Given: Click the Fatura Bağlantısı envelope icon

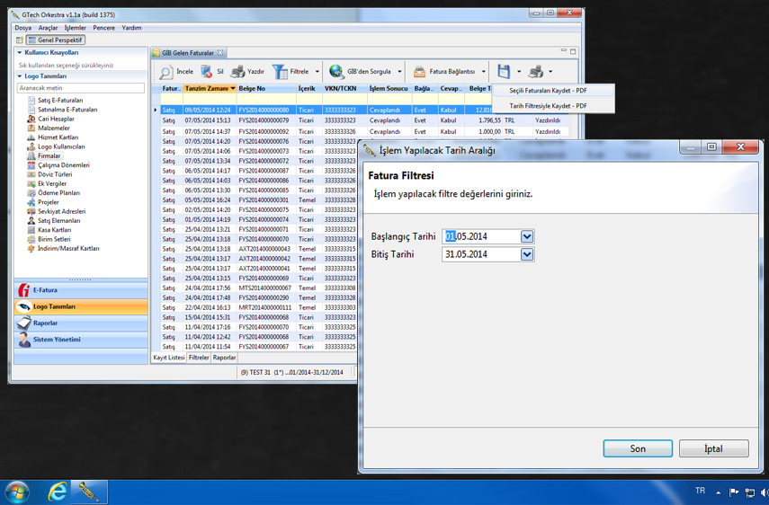Looking at the screenshot, I should pyautogui.click(x=419, y=72).
